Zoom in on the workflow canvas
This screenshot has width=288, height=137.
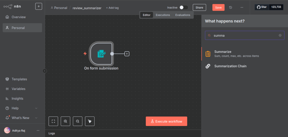pos(66,121)
